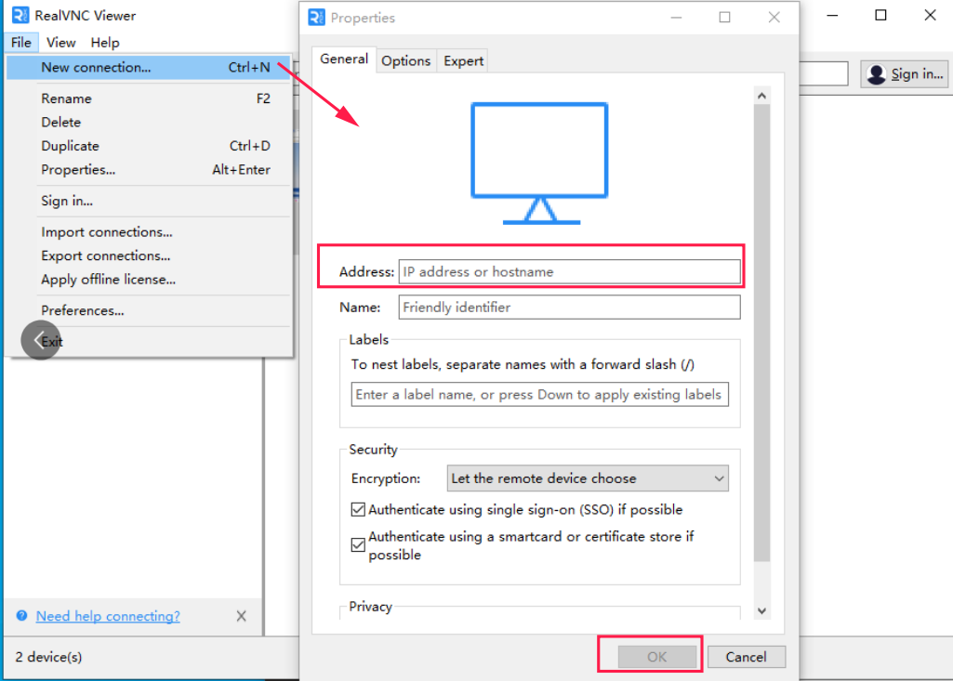This screenshot has width=953, height=681.
Task: Maximize the RealVNC Viewer main window
Action: (x=880, y=15)
